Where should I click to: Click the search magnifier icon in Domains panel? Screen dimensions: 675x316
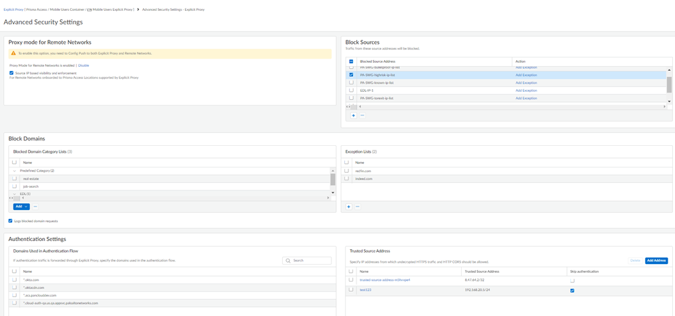pos(288,261)
